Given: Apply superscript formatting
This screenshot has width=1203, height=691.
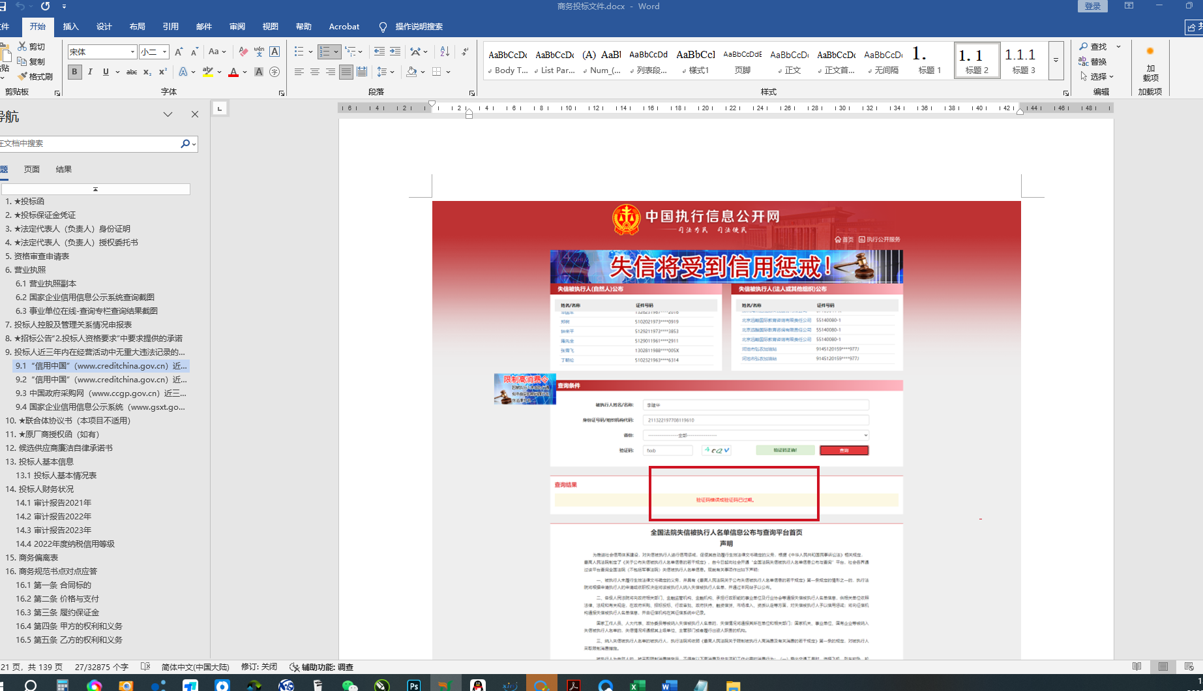Looking at the screenshot, I should coord(163,72).
